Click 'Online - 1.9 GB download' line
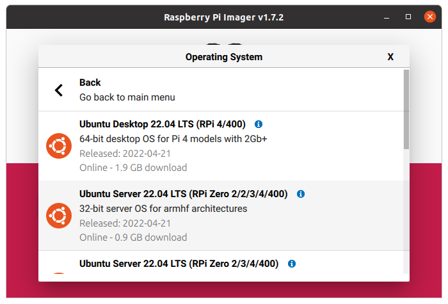 tap(133, 168)
